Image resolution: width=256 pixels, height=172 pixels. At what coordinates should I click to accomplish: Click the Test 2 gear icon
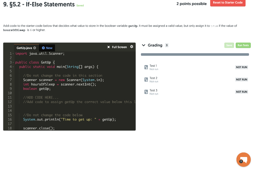pos(146,80)
